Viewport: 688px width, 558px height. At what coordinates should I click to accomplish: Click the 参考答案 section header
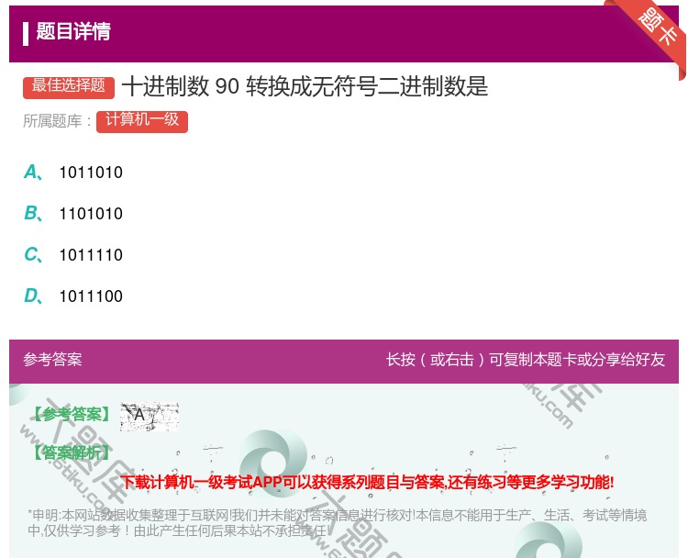point(52,360)
